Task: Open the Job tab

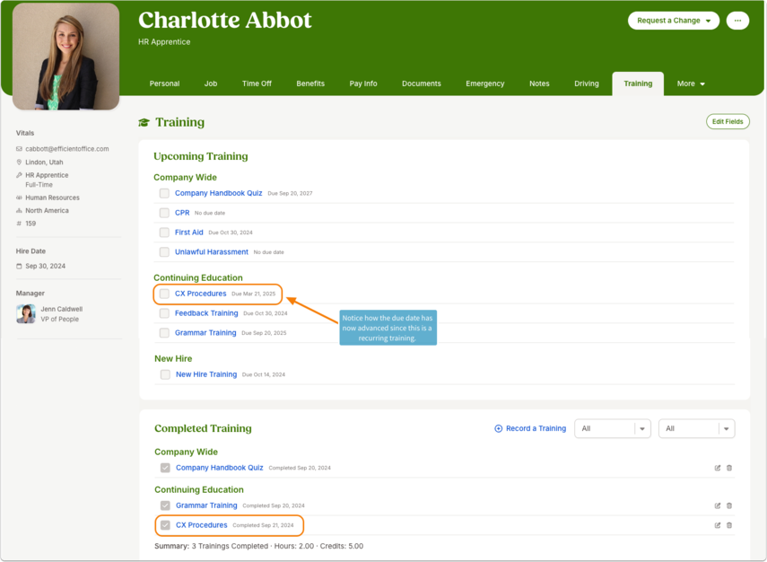Action: [211, 83]
